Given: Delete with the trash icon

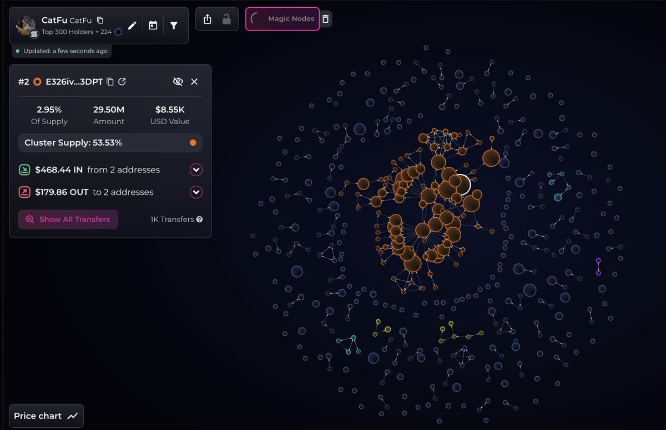Looking at the screenshot, I should point(326,19).
